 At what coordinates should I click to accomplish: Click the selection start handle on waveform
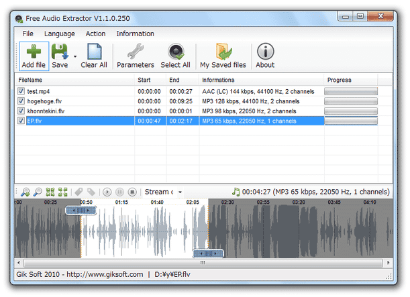[x=81, y=211]
